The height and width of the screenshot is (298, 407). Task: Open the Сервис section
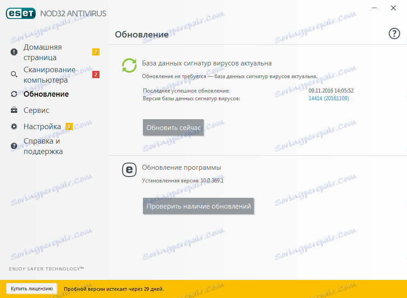36,110
